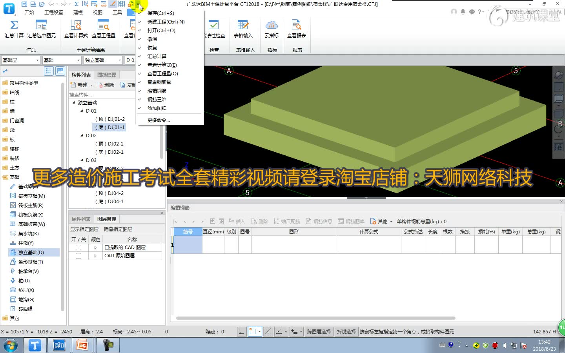This screenshot has height=353, width=565.
Task: Open the 开始 ribbon tab
Action: point(29,12)
